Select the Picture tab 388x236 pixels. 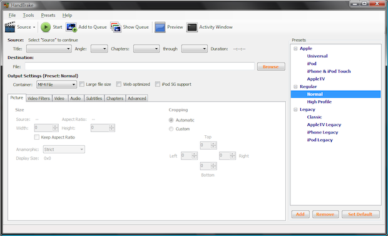point(16,98)
